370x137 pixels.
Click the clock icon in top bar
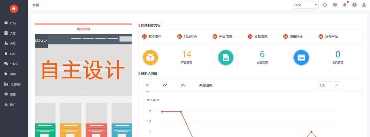355,5
